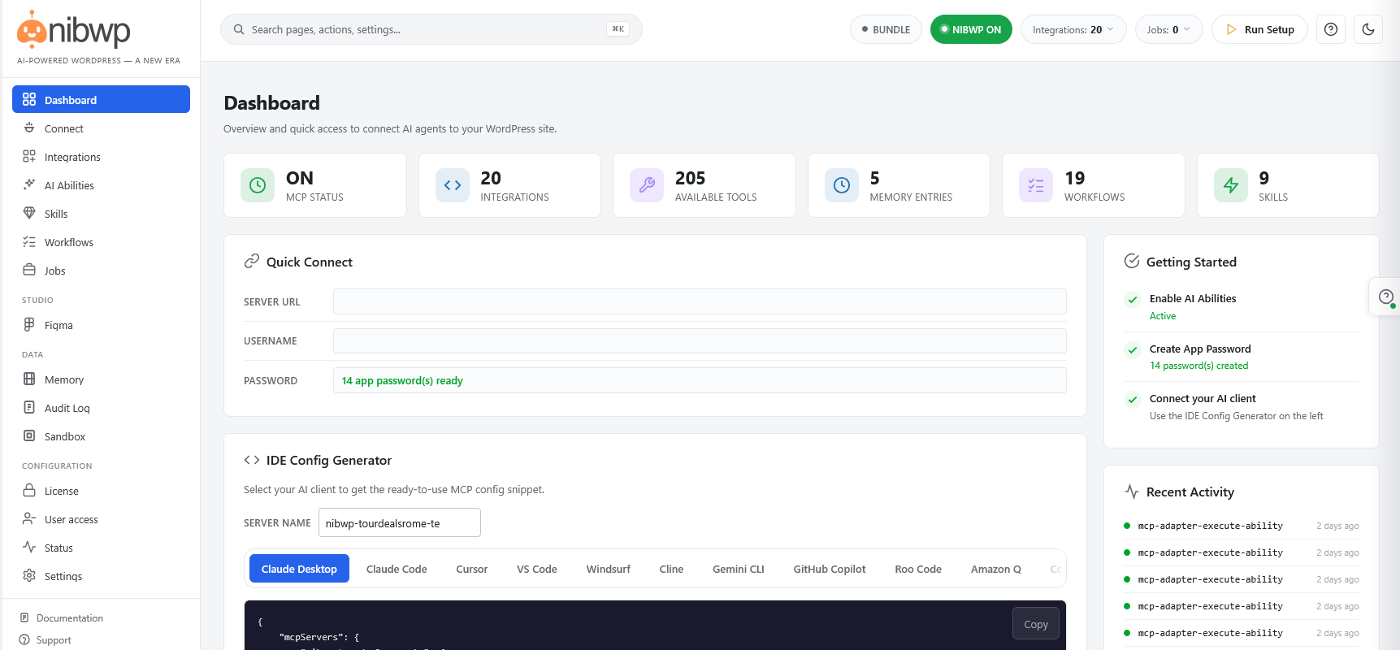
Task: Click the Available Tools wrench icon
Action: tap(647, 185)
